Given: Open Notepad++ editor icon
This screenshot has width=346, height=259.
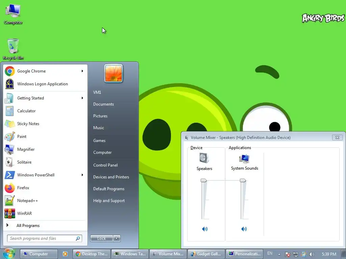Looking at the screenshot, I should [x=10, y=201].
